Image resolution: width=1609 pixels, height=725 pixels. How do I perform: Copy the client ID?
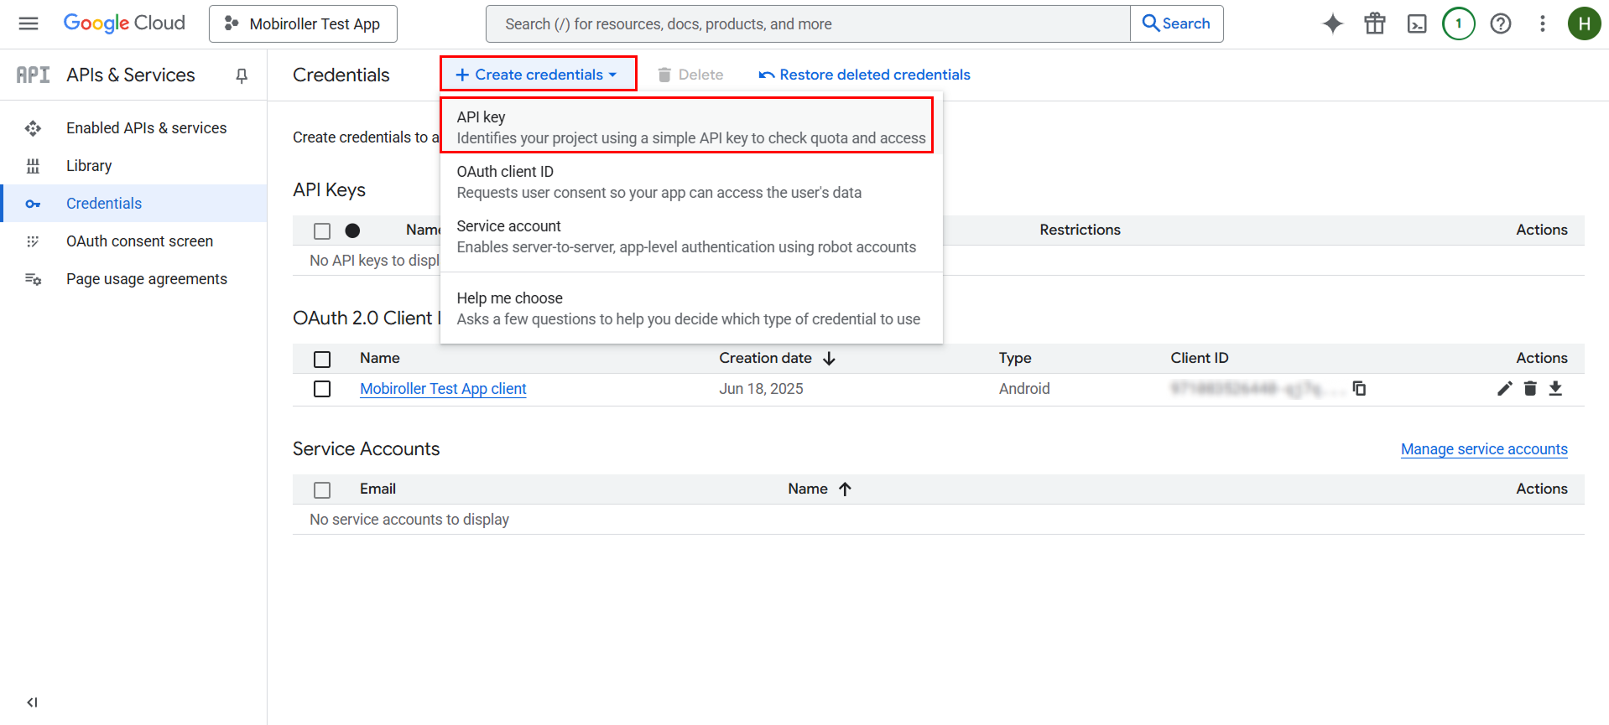(1359, 388)
